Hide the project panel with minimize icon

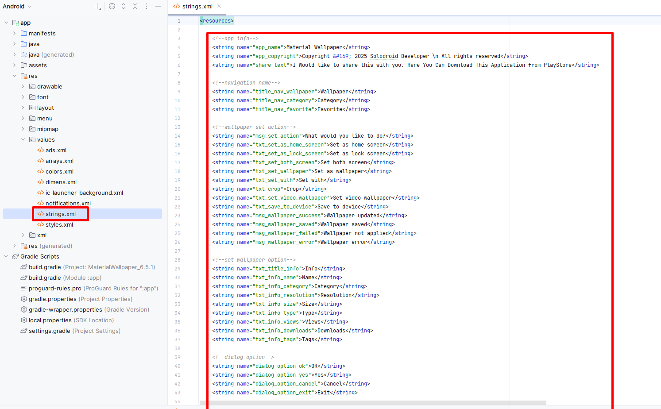click(158, 6)
